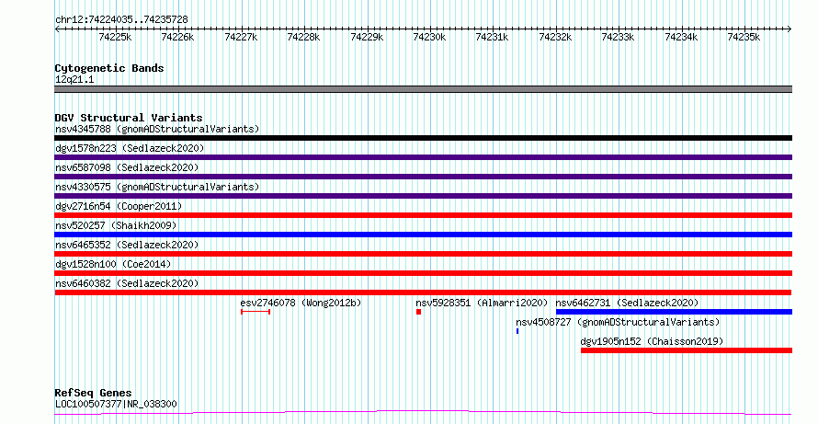
Task: Select the purple dgv1578n223 variant bar
Action: [x=423, y=157]
